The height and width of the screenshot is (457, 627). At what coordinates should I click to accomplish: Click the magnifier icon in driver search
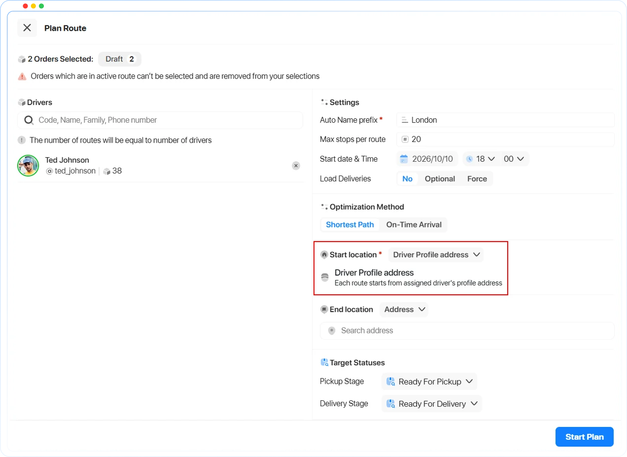point(29,120)
